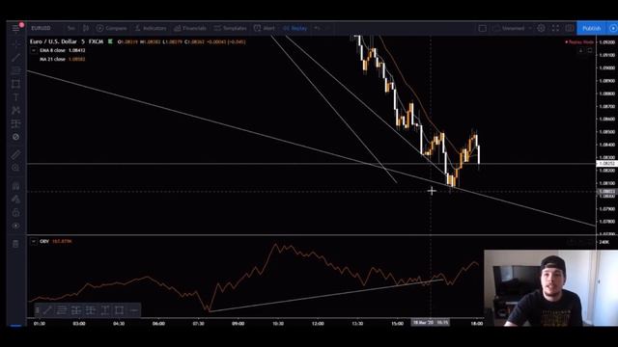The height and width of the screenshot is (347, 618).
Task: Click the play icon beside Publish
Action: pos(613,28)
